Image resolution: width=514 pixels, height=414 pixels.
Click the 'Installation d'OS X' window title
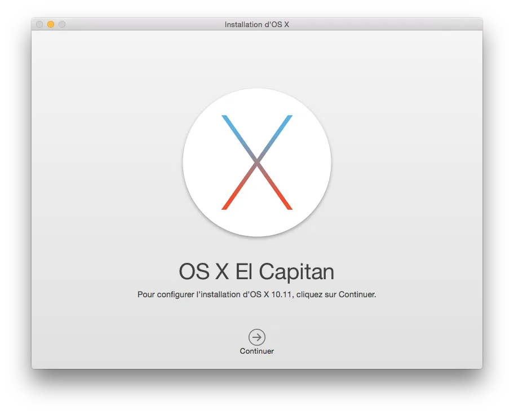256,25
